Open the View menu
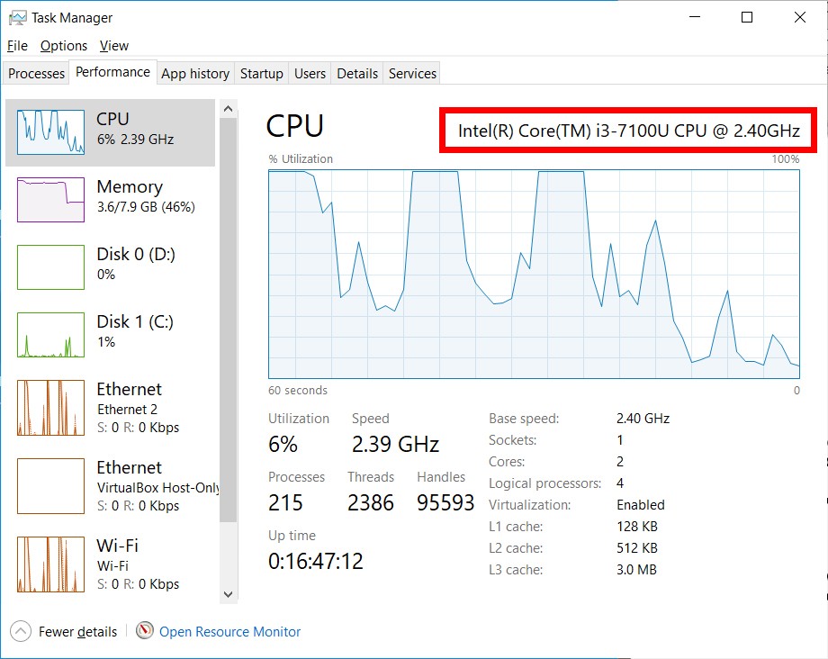This screenshot has height=659, width=828. click(113, 45)
